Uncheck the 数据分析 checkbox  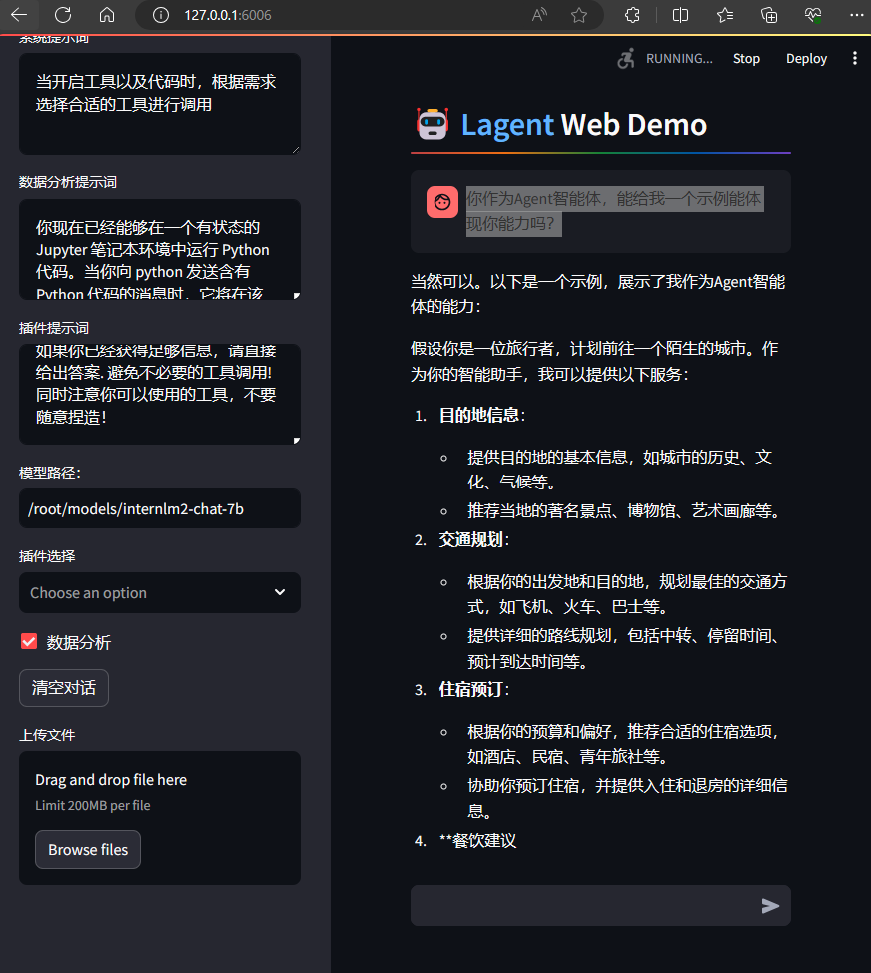pos(29,642)
